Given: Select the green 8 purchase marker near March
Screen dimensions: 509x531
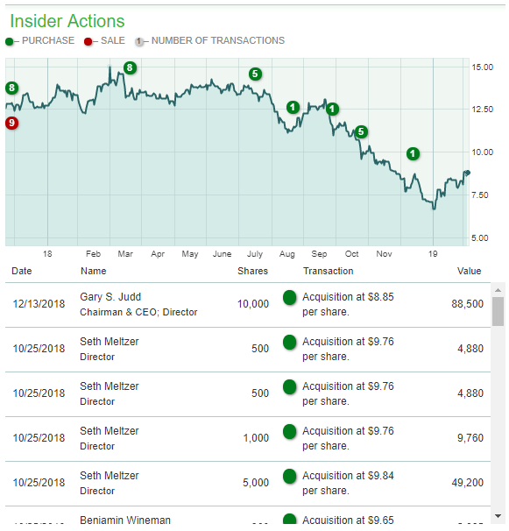Looking at the screenshot, I should [130, 67].
